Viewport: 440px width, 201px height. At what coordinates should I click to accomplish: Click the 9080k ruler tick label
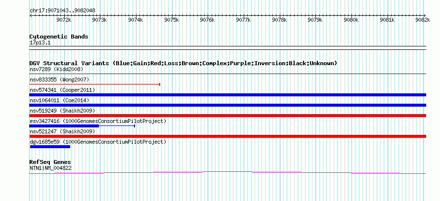tap(352, 20)
